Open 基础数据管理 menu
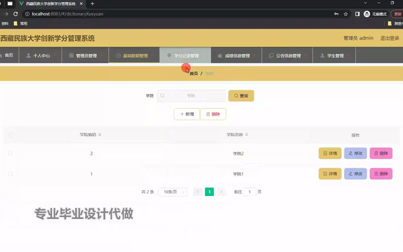Screen dimensions: 403x252 pyautogui.click(x=134, y=55)
